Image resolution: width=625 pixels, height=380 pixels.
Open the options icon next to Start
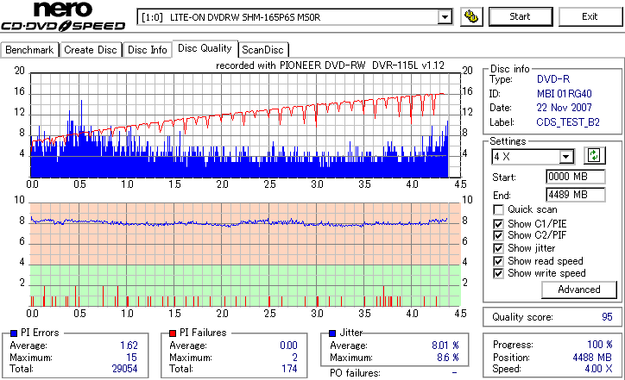[471, 16]
